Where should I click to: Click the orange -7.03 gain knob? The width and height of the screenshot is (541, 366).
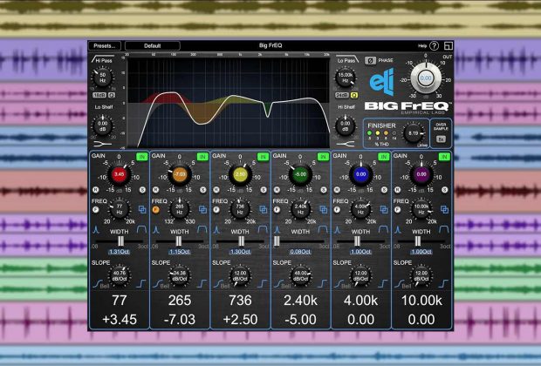180,174
